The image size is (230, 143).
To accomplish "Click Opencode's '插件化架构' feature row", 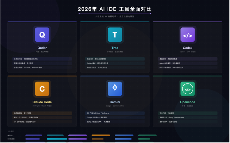I will (x=188, y=122).
